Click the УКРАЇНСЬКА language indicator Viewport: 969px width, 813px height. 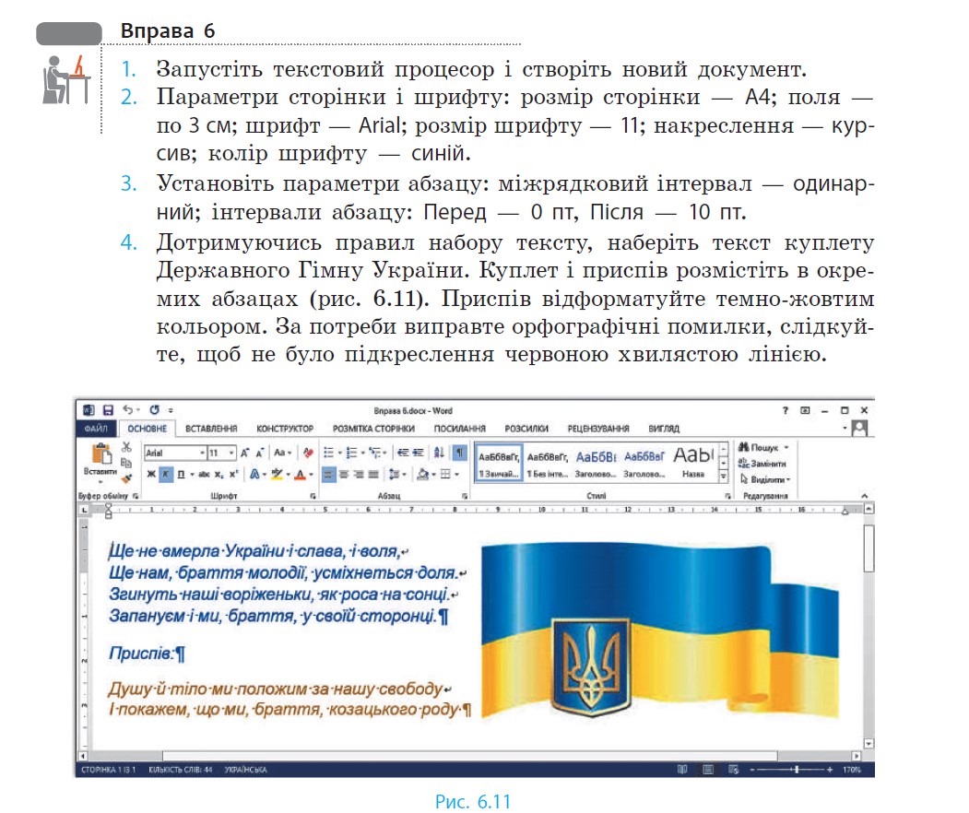pyautogui.click(x=245, y=770)
